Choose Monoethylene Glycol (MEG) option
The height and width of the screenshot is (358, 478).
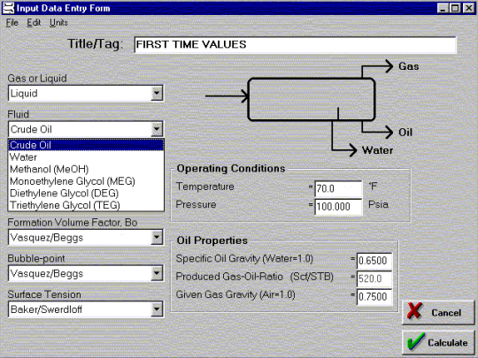pos(86,181)
